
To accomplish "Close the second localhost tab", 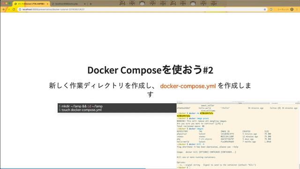I will (x=85, y=4).
